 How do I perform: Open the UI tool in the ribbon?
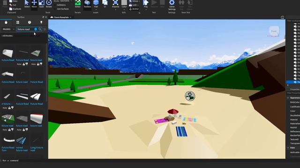point(105,4)
